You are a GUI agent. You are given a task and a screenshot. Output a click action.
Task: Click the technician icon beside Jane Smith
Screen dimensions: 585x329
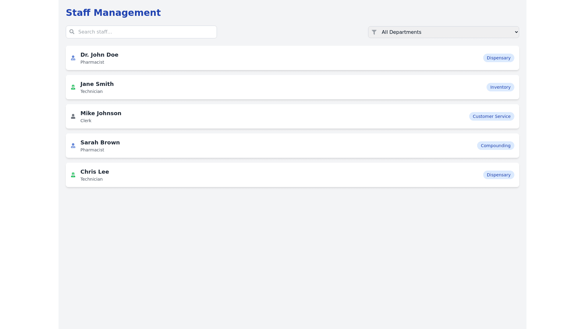pyautogui.click(x=73, y=87)
